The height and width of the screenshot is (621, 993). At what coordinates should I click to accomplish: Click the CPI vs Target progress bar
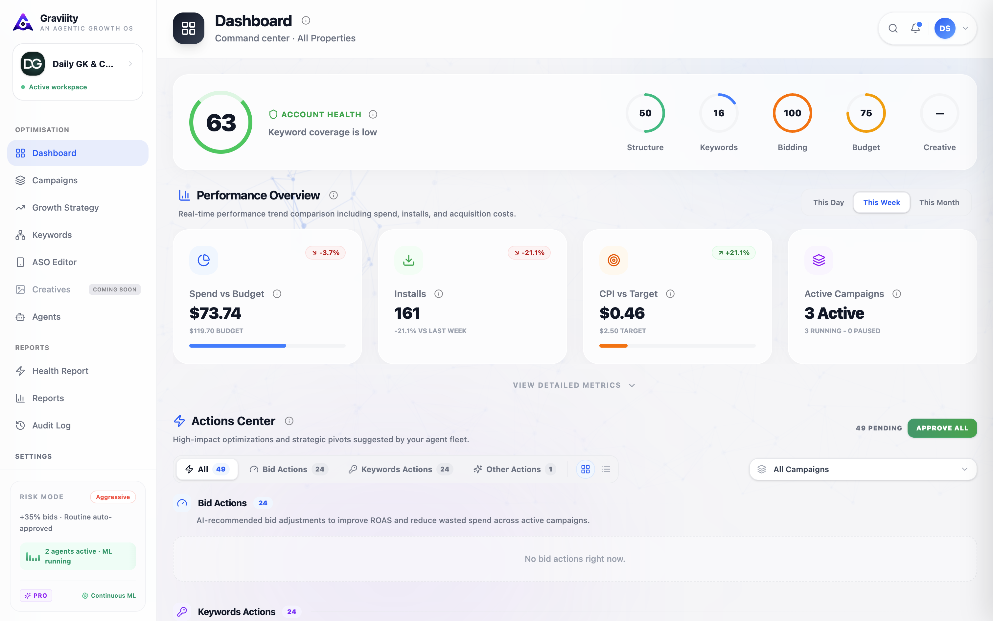(x=677, y=346)
